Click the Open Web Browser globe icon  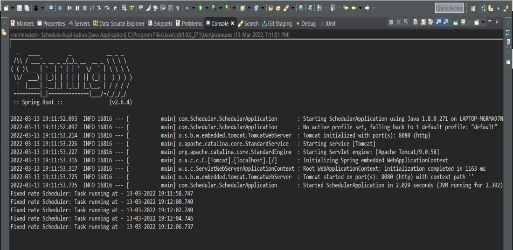click(x=301, y=8)
